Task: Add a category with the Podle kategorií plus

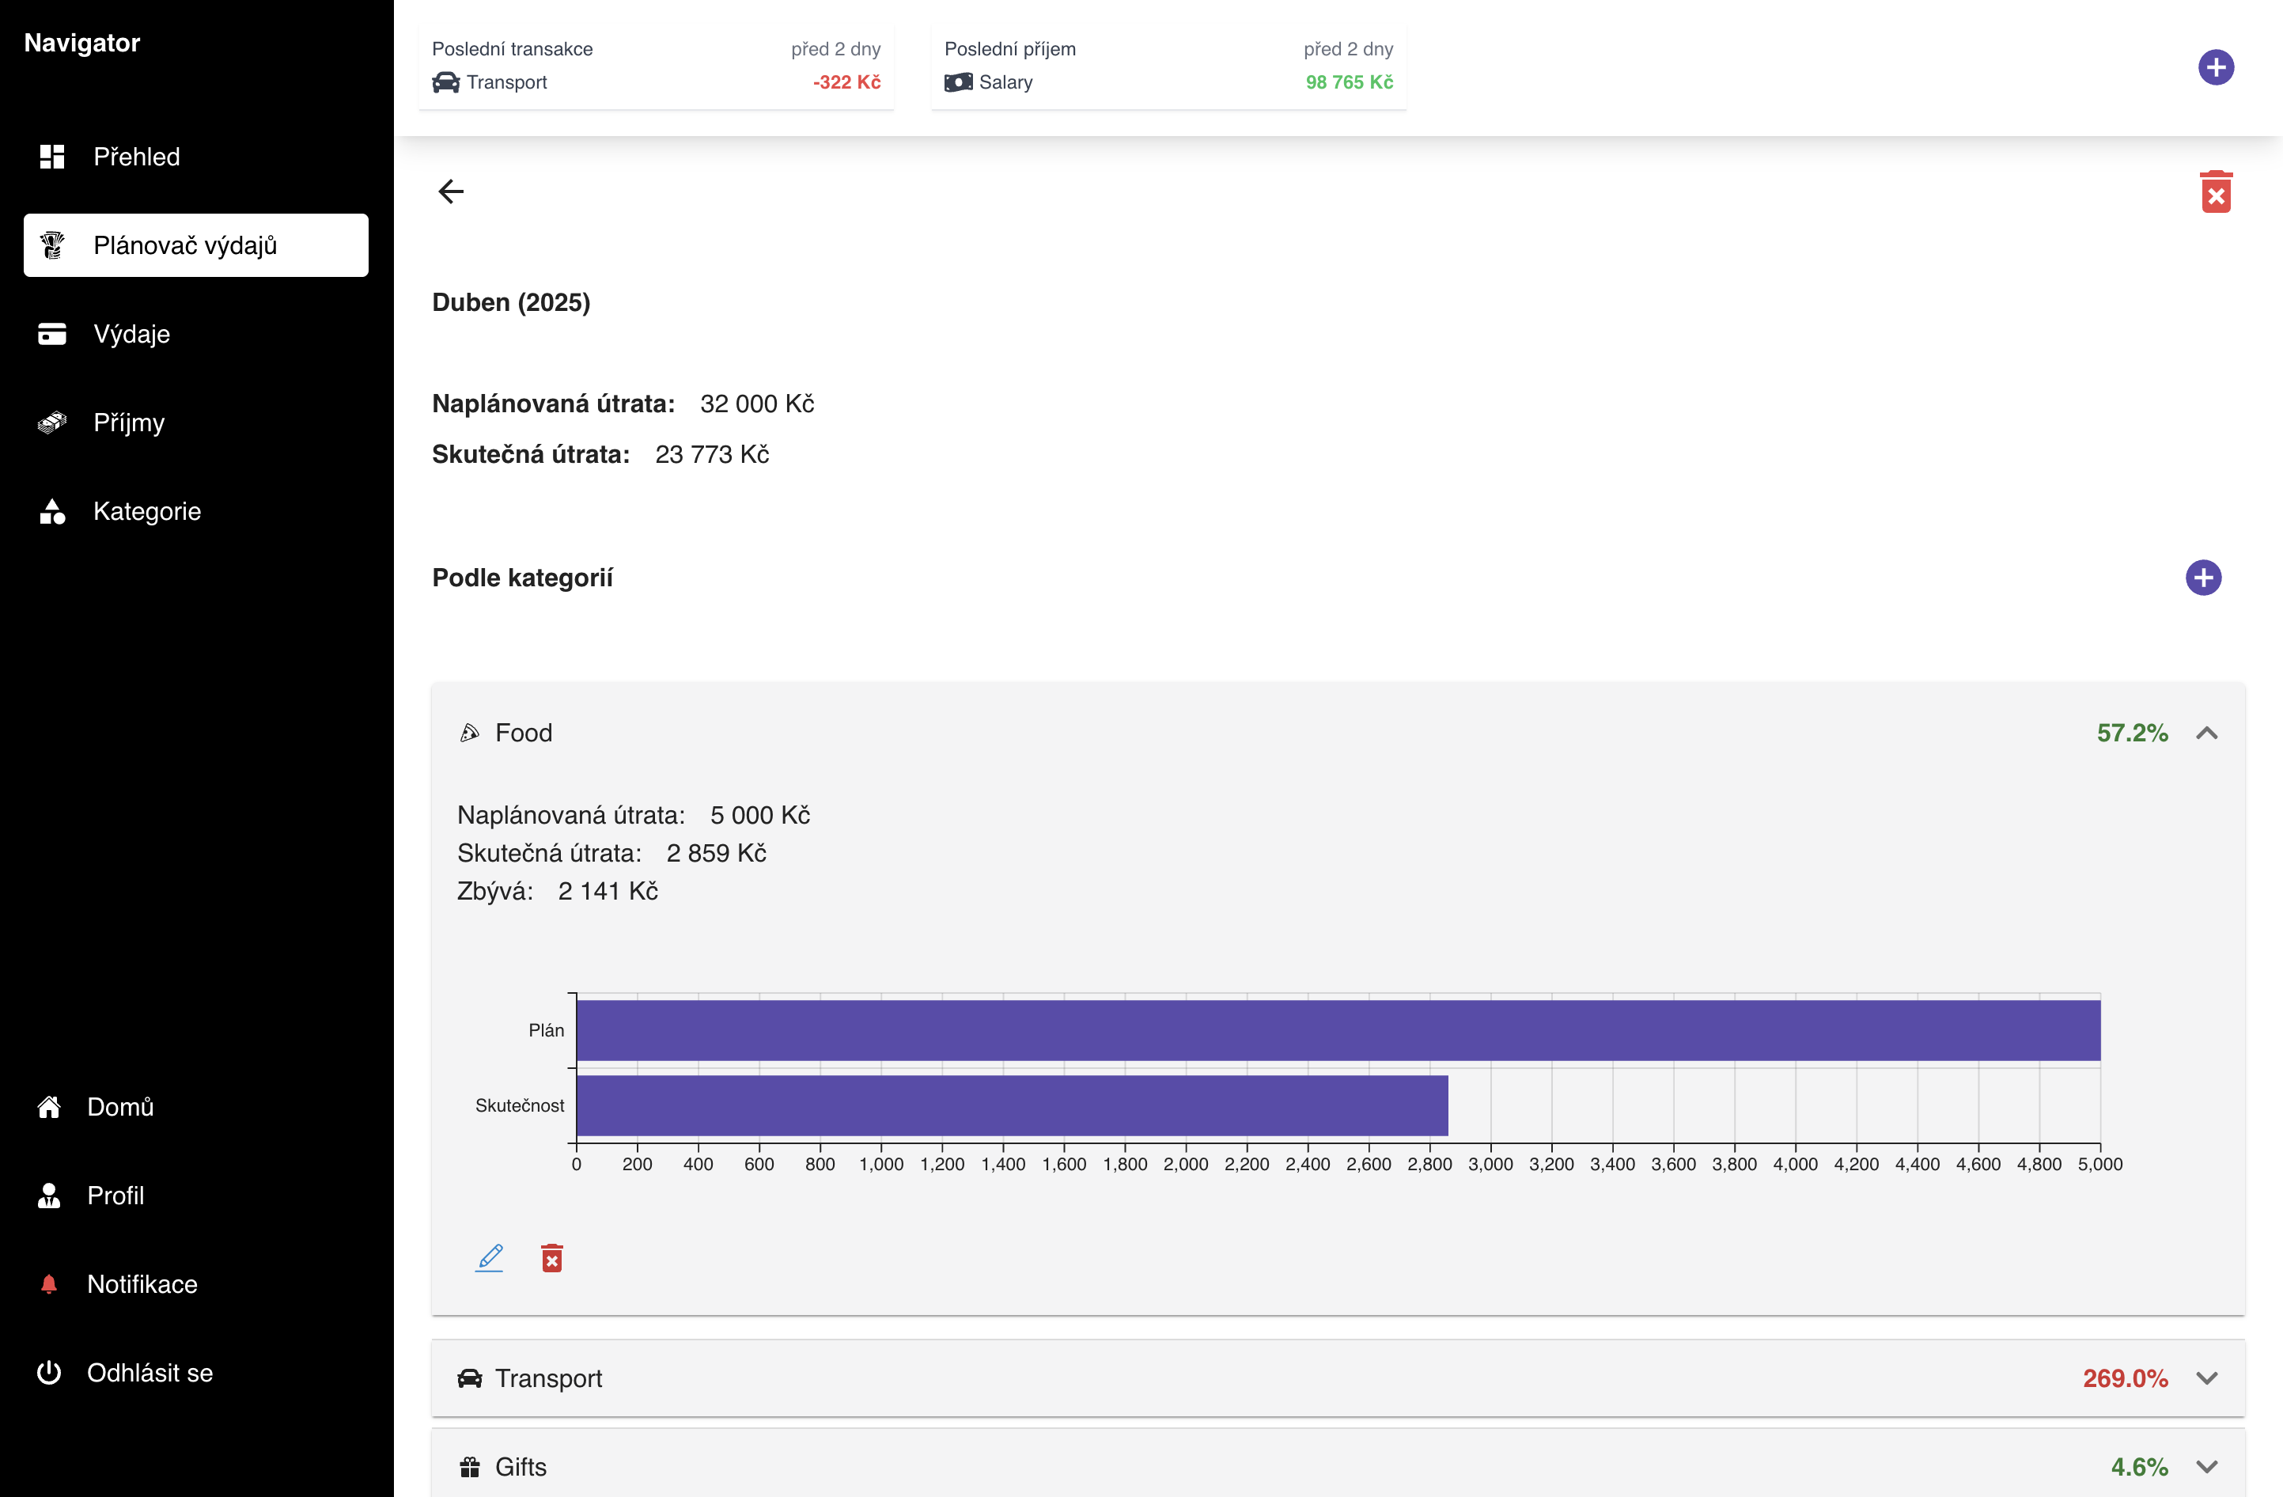Action: point(2203,578)
